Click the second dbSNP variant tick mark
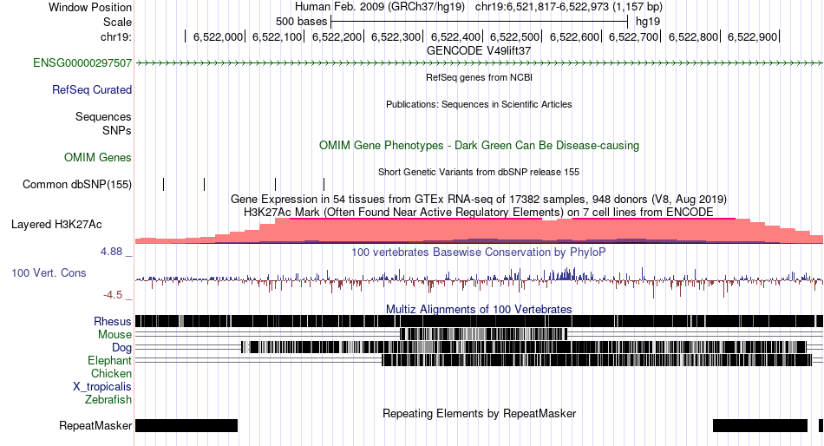This screenshot has height=446, width=824. pyautogui.click(x=205, y=184)
